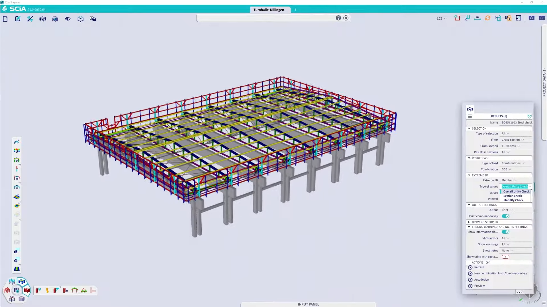Click the command search input field

click(266, 18)
